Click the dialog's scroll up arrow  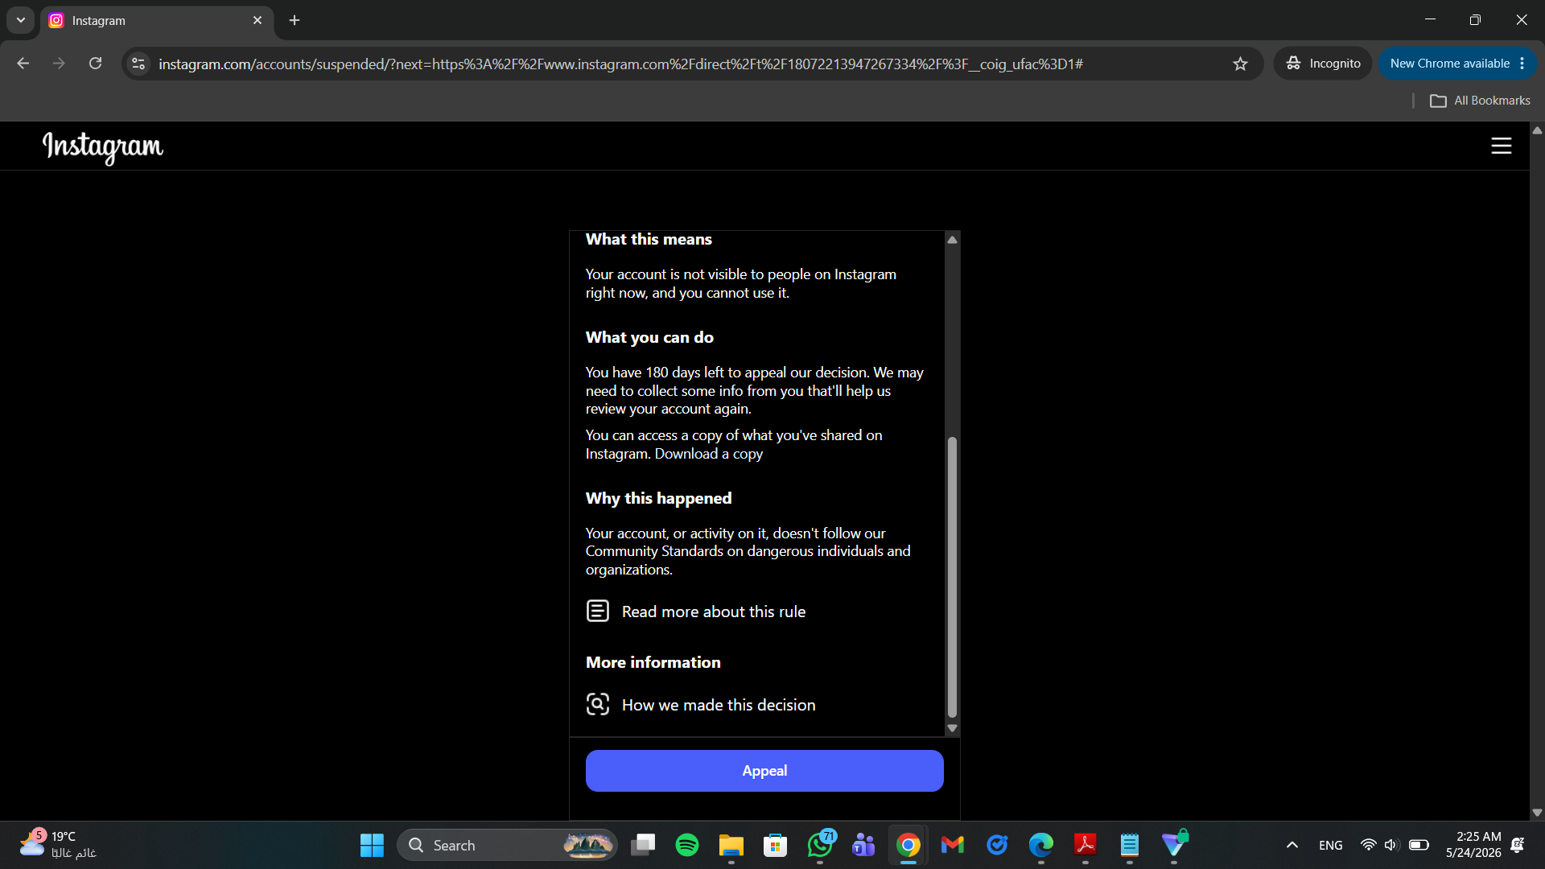tap(953, 240)
